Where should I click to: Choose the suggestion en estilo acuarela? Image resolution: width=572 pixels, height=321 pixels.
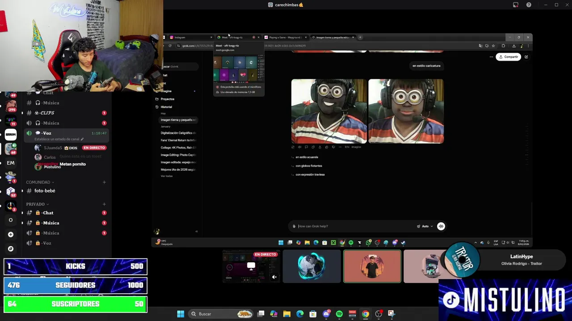point(307,157)
